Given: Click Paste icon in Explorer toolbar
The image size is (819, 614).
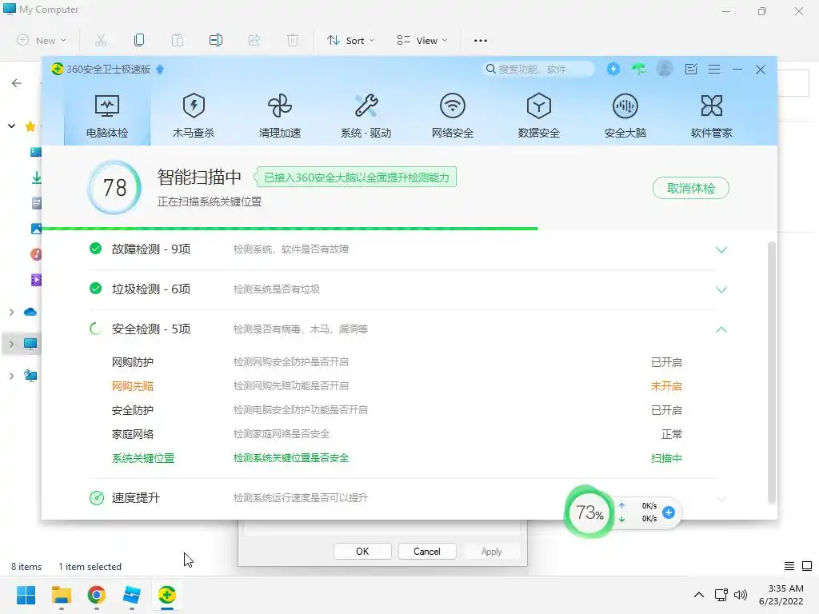Looking at the screenshot, I should [x=178, y=40].
